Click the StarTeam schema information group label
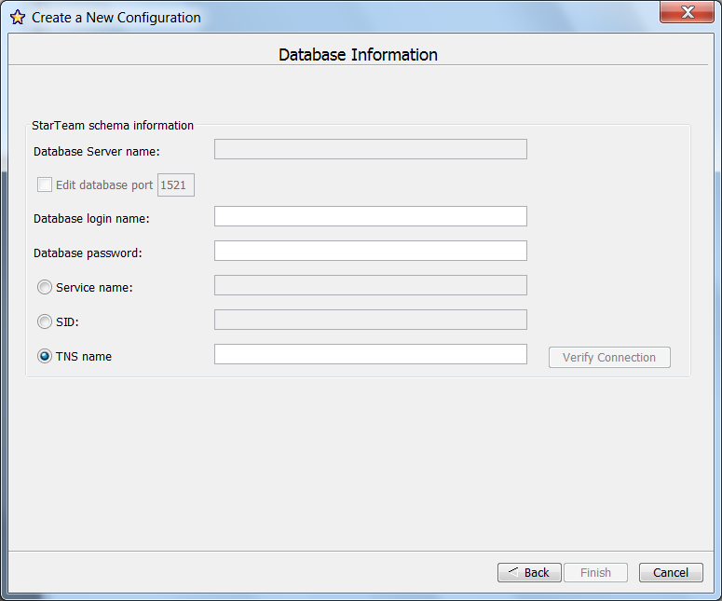This screenshot has height=601, width=722. click(x=113, y=125)
